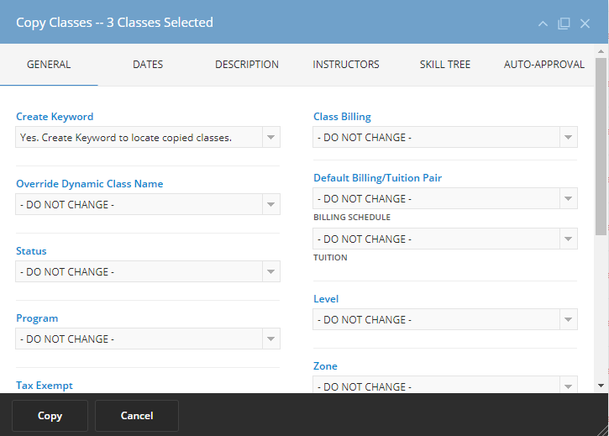Click the dialog title Copy Classes text
The height and width of the screenshot is (436, 609).
pyautogui.click(x=114, y=23)
